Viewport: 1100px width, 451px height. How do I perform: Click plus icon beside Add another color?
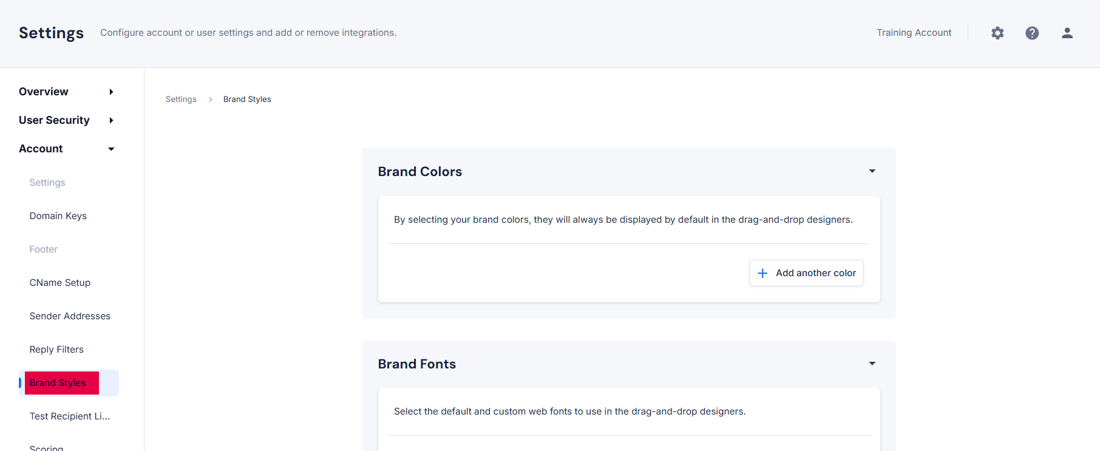click(762, 273)
